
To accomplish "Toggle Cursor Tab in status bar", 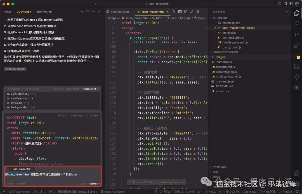I will 249,191.
